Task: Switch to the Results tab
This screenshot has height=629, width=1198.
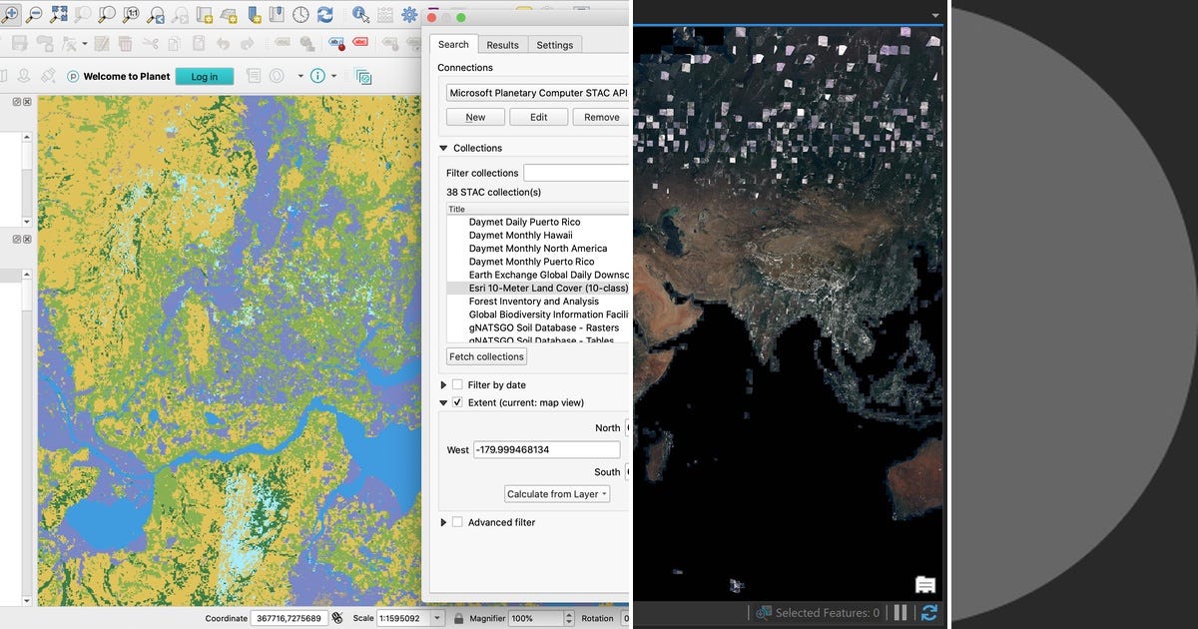Action: point(502,44)
